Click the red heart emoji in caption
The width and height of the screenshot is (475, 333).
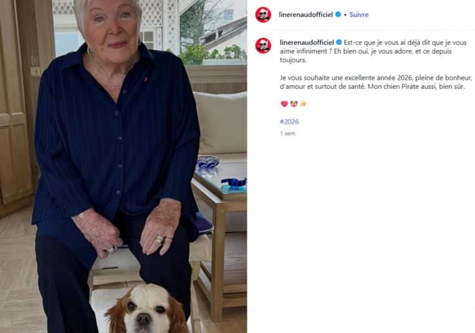click(x=284, y=104)
